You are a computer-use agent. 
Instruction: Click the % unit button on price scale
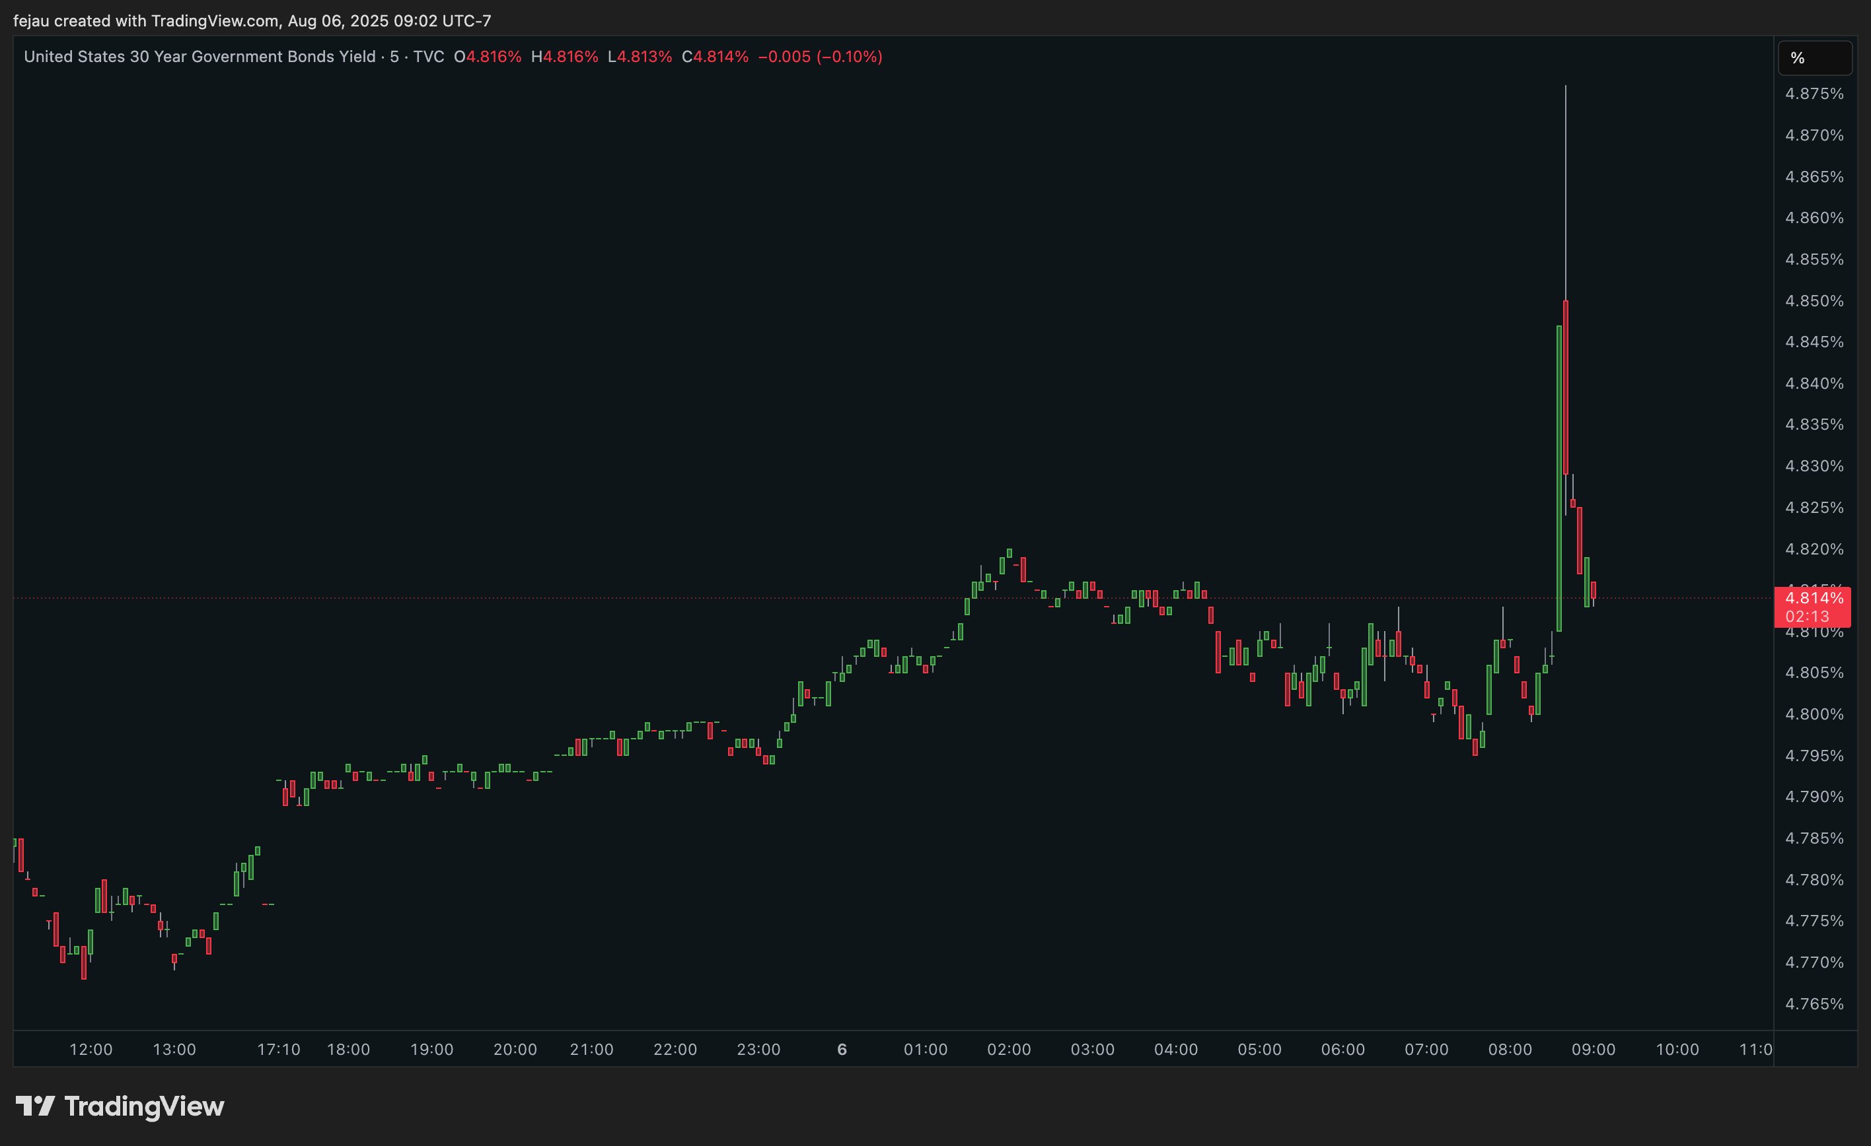[x=1814, y=57]
